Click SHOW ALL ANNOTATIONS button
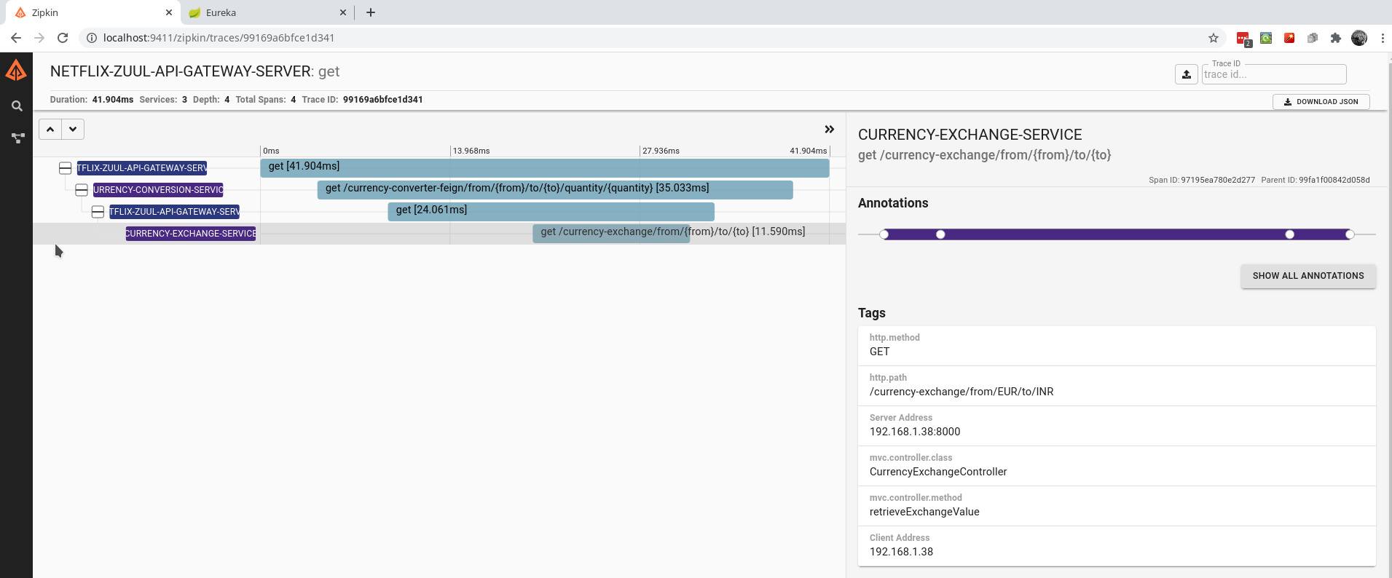Image resolution: width=1392 pixels, height=578 pixels. point(1308,276)
